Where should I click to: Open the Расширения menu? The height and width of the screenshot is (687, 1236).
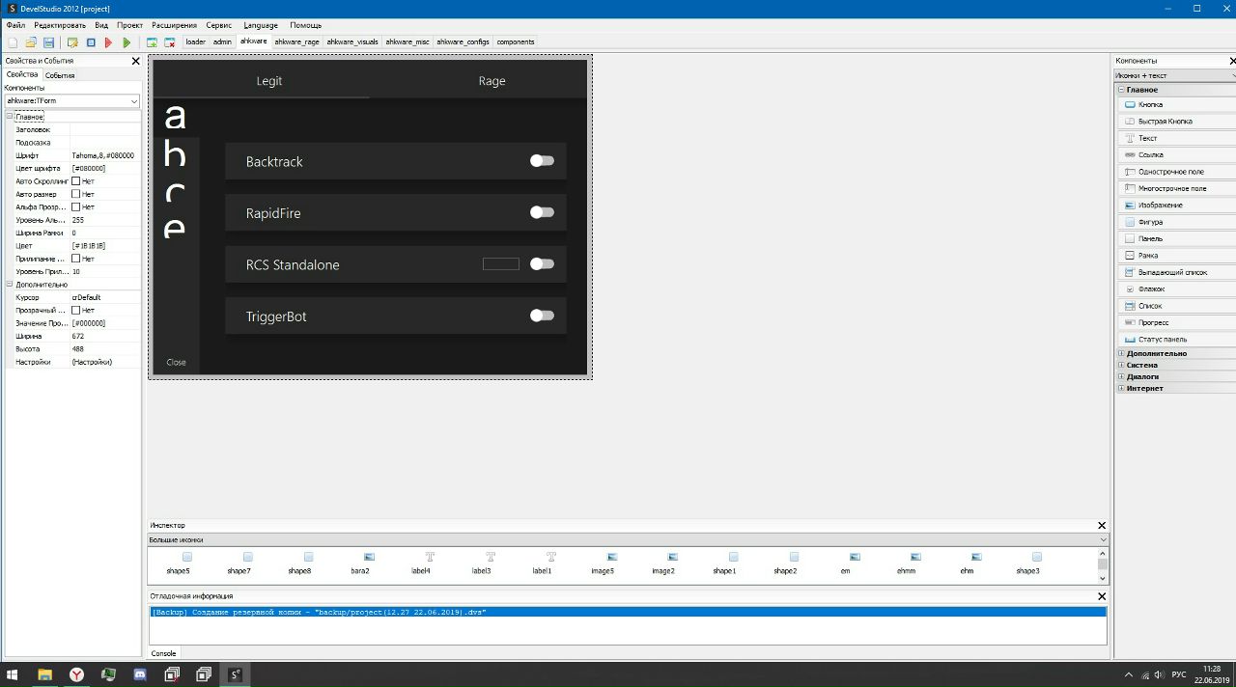click(174, 25)
